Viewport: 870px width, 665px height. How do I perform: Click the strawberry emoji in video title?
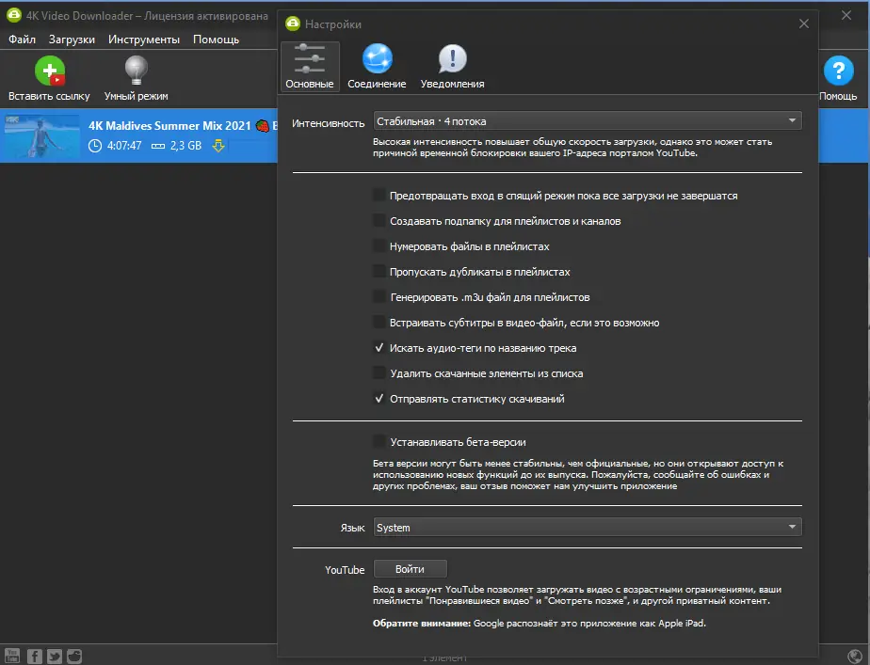pyautogui.click(x=263, y=126)
